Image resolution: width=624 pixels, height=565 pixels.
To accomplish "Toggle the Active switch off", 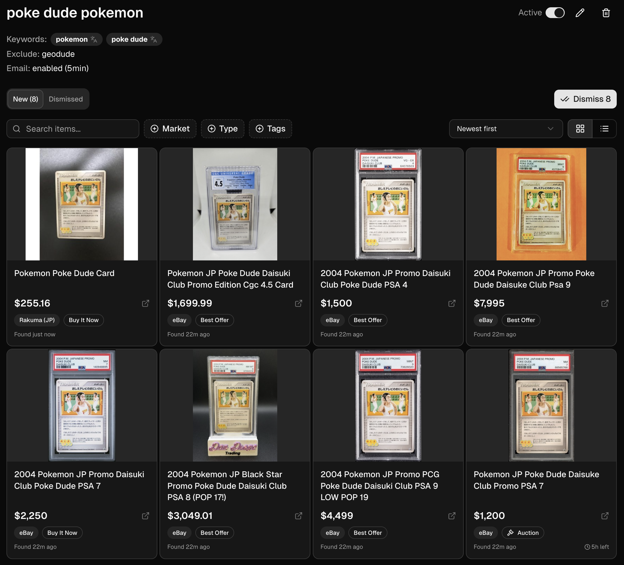I will [x=555, y=13].
